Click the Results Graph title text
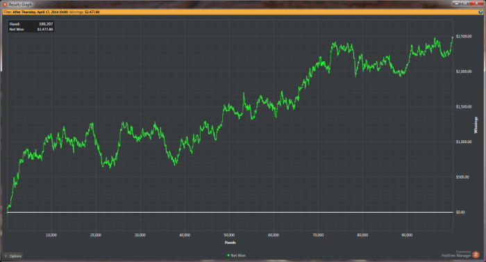The width and height of the screenshot is (486, 262). [x=20, y=5]
